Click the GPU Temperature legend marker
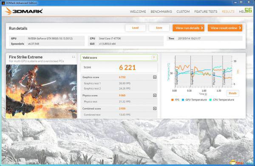Screen dimensions: 255x166 coord(183,100)
